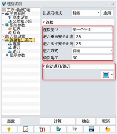Click the pin icon in title bar
Viewport: 117px width, 134px height.
(x=107, y=4)
